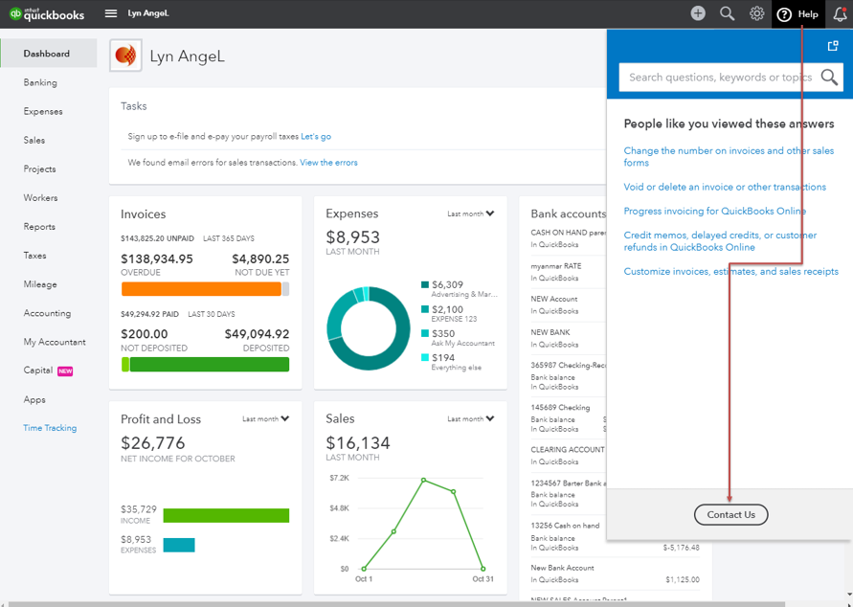Click the $194 Everything else legend swatch
This screenshot has height=607, width=853.
425,357
